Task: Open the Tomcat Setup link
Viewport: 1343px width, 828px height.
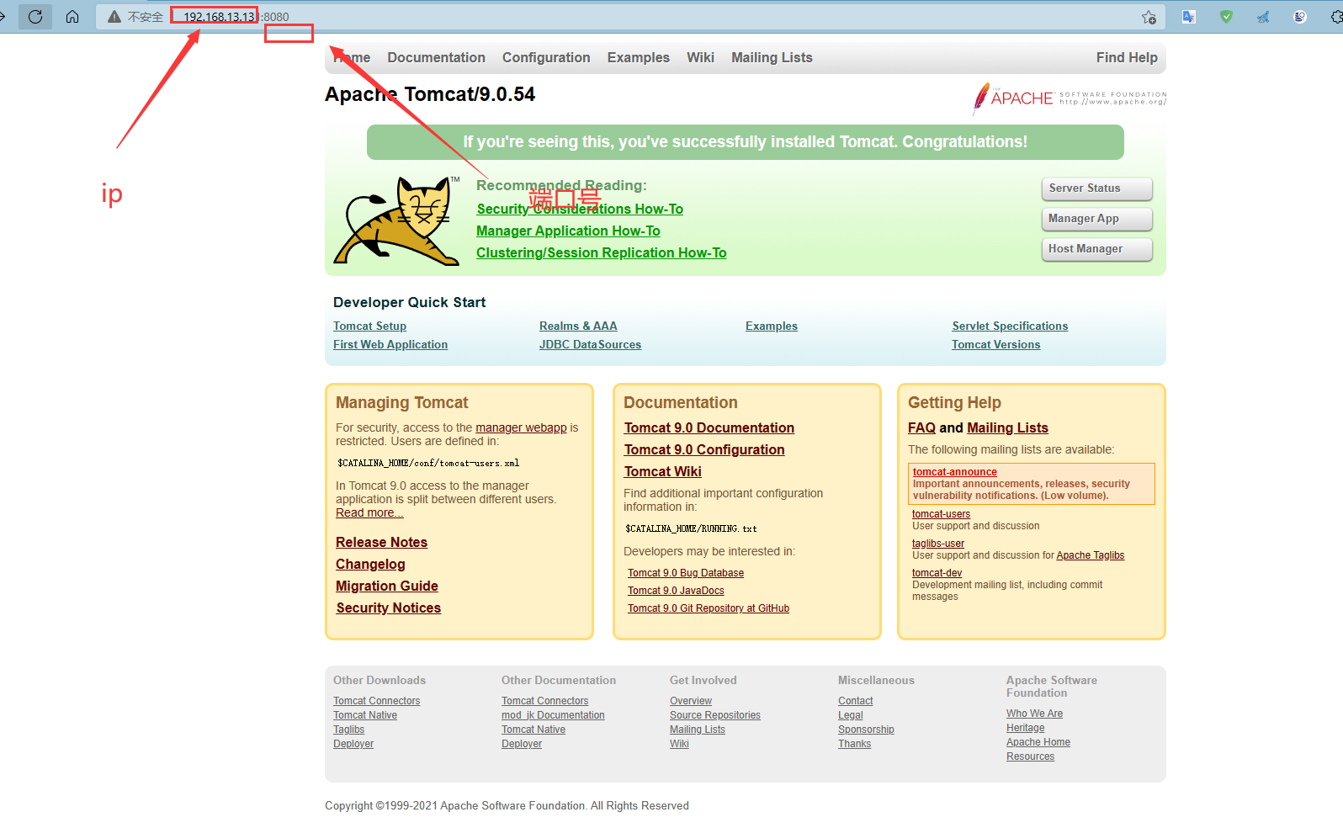Action: point(369,326)
